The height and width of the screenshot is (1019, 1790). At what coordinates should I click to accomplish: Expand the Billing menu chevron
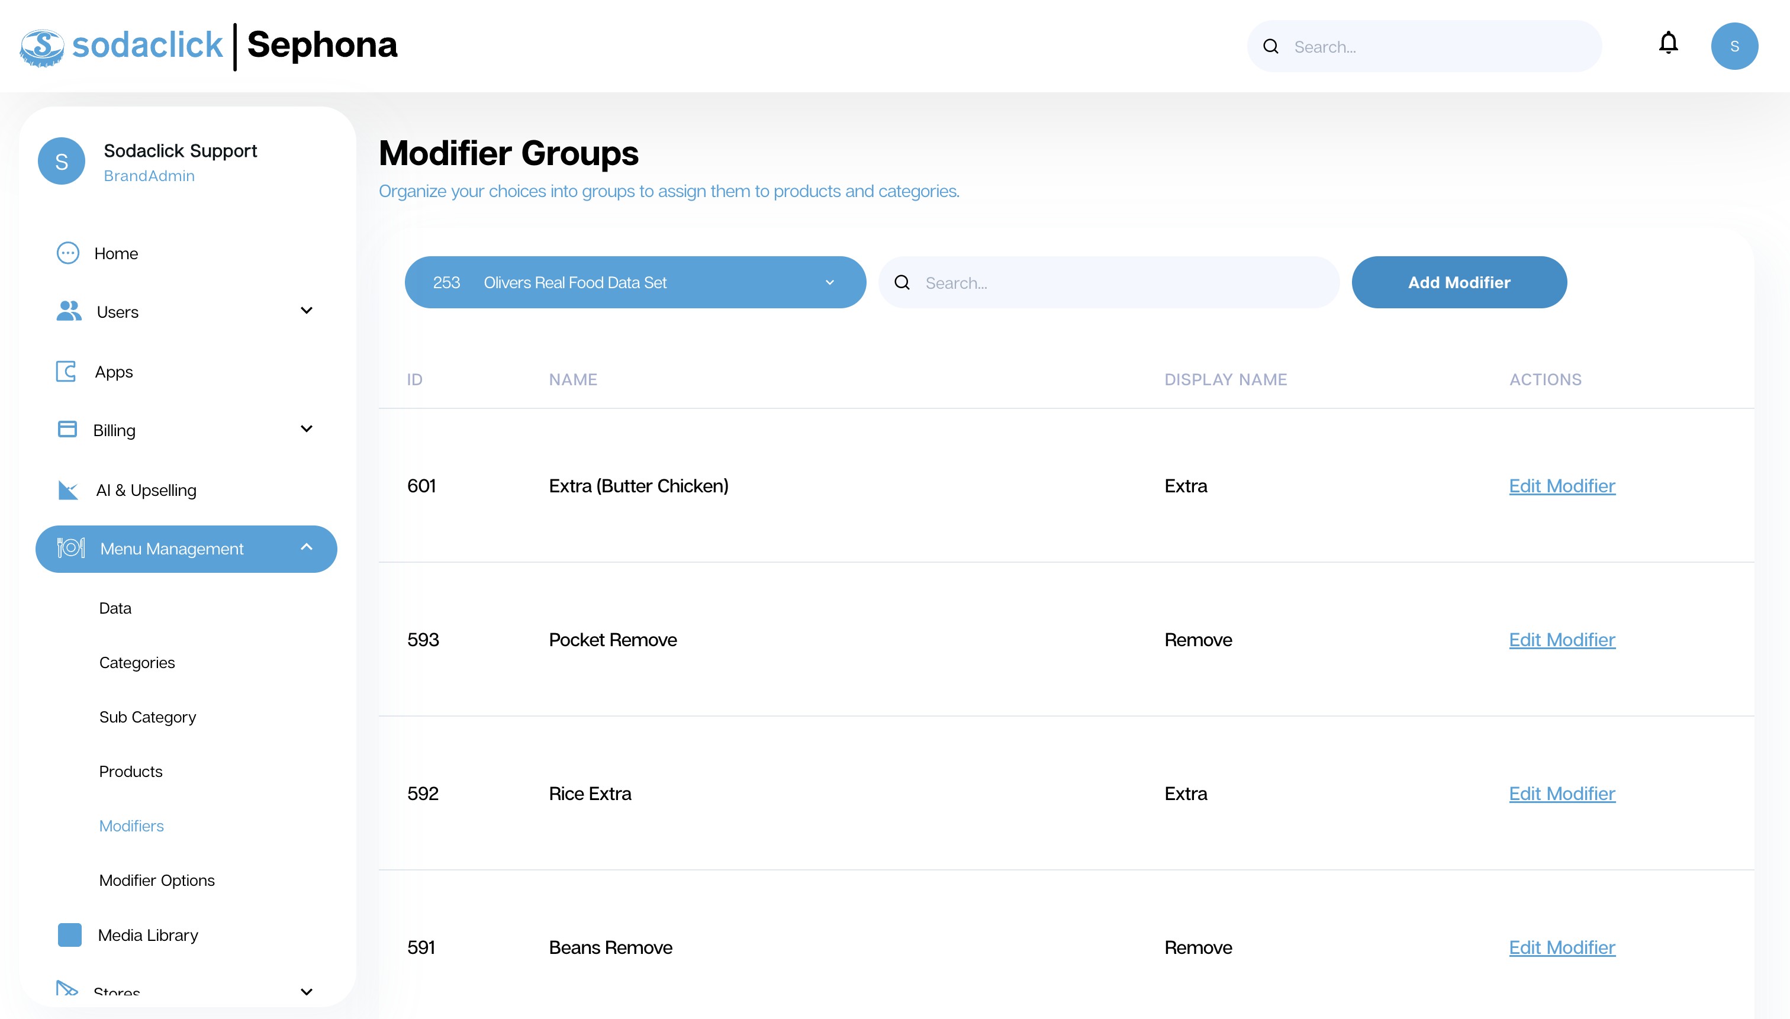tap(306, 429)
